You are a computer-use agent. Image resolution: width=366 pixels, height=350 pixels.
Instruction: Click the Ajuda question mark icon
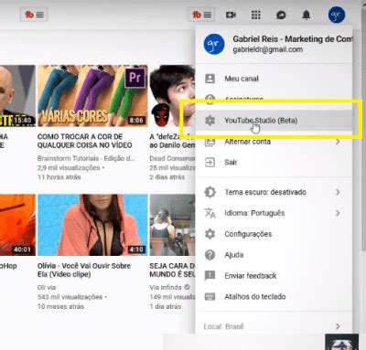coord(210,255)
